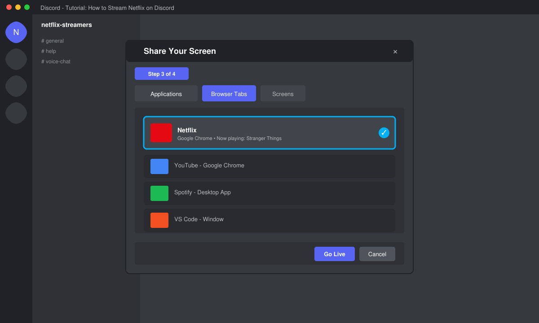The height and width of the screenshot is (323, 539).
Task: Open the N server icon
Action: [16, 32]
